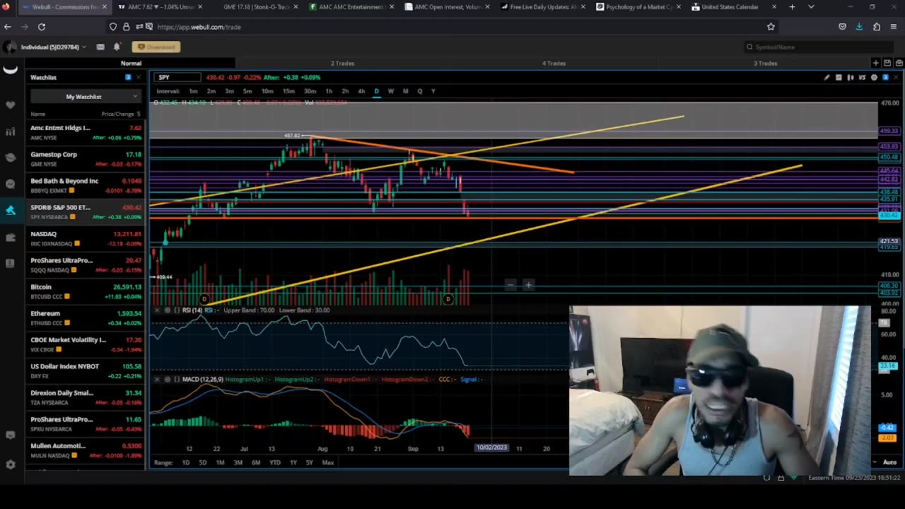
Task: Select the D daily interval
Action: pyautogui.click(x=376, y=91)
